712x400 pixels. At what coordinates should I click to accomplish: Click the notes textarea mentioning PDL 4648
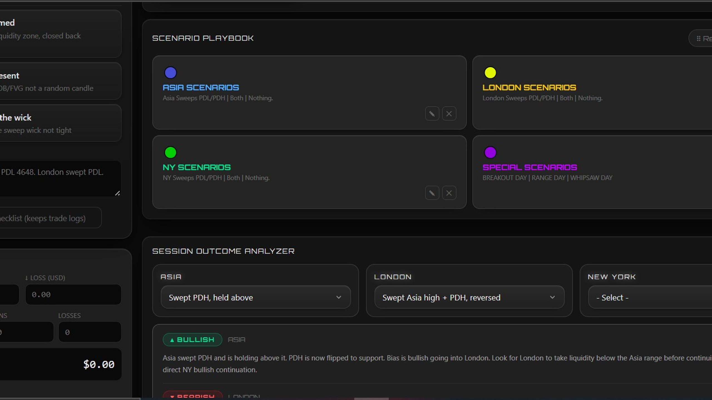(x=60, y=179)
